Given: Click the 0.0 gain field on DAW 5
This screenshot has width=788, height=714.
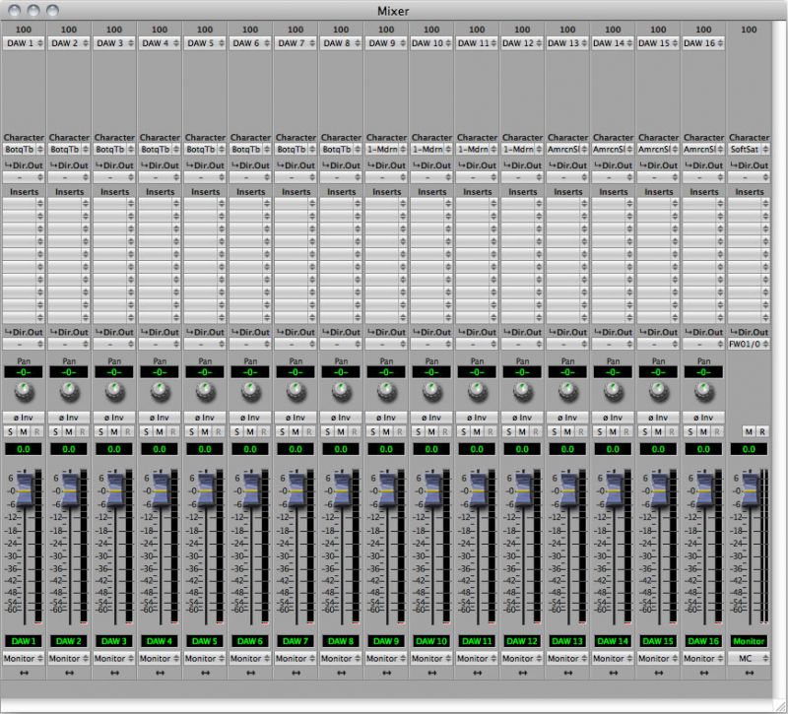Looking at the screenshot, I should [205, 449].
